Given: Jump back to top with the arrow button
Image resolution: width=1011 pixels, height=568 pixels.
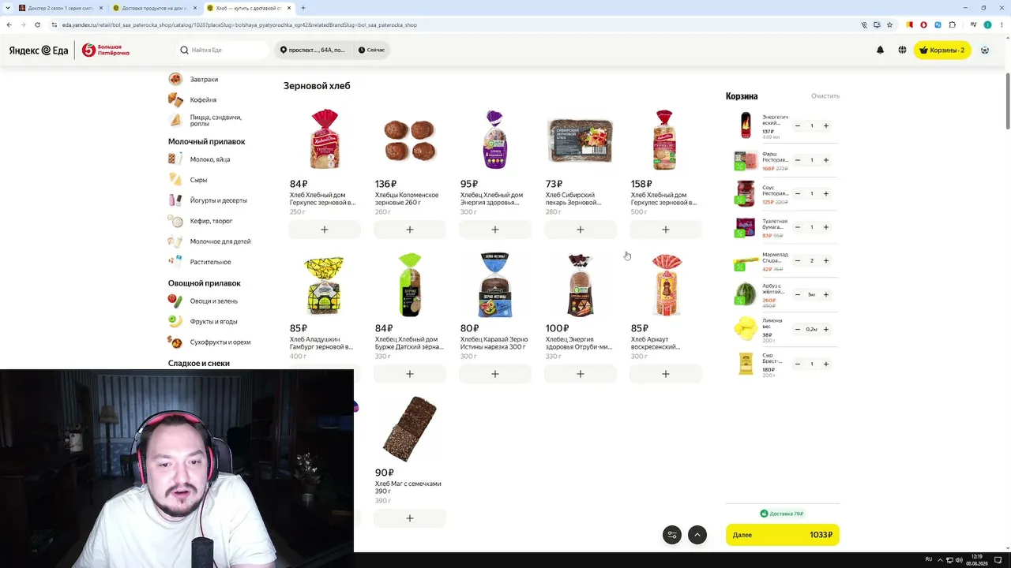Looking at the screenshot, I should click(x=697, y=535).
